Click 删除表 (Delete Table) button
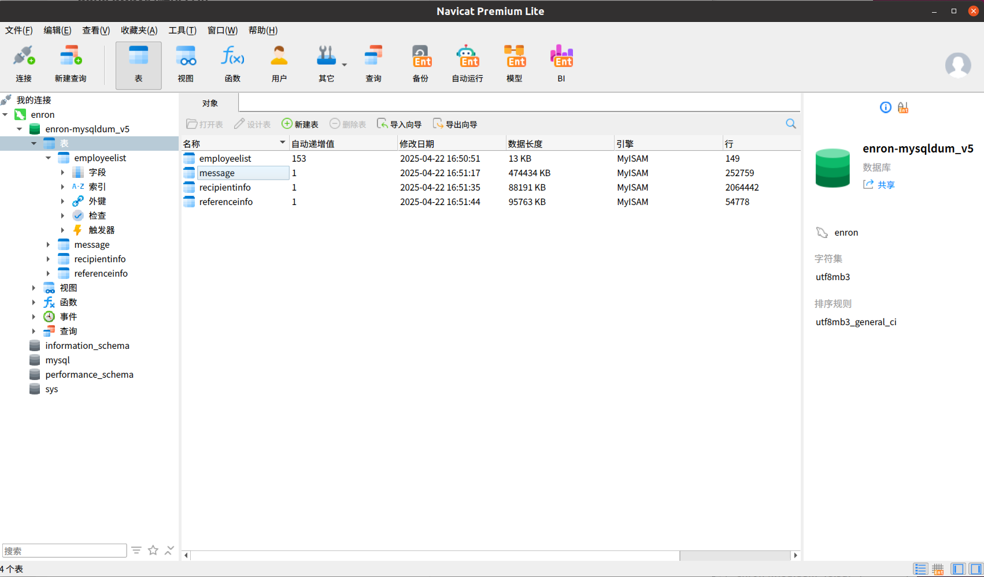Screen dimensions: 984x577 point(347,124)
